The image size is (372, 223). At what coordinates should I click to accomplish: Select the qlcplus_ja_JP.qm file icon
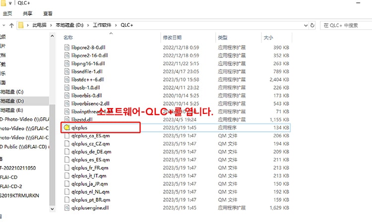tap(67, 184)
